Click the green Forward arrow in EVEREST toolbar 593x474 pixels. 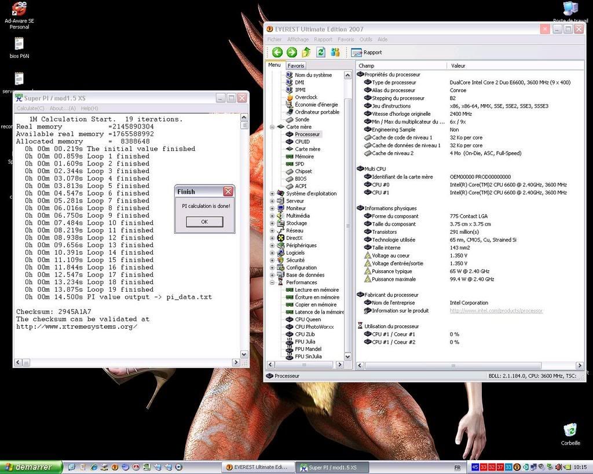[292, 52]
